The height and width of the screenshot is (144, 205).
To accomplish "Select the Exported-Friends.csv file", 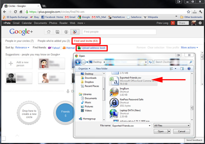I will (133, 81).
